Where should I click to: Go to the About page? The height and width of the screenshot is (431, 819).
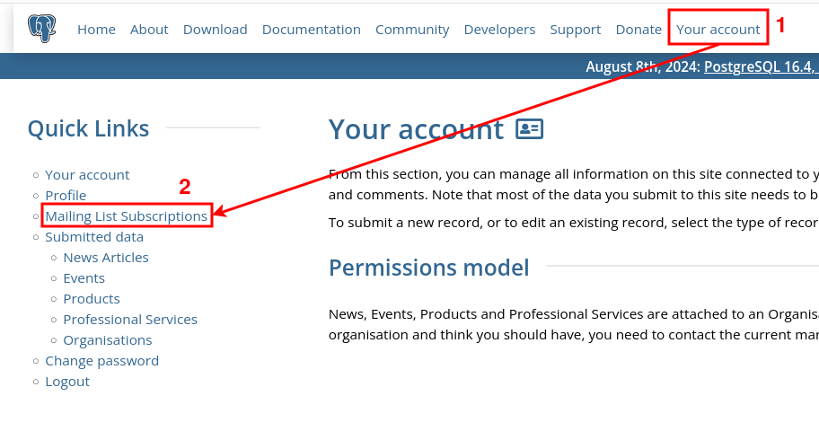pyautogui.click(x=149, y=30)
